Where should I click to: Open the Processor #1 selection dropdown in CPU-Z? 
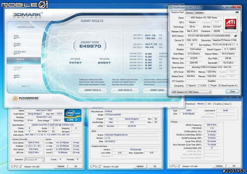pos(35,159)
